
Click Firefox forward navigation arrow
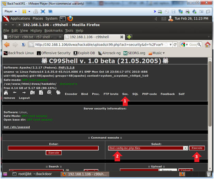pyautogui.click(x=15, y=45)
